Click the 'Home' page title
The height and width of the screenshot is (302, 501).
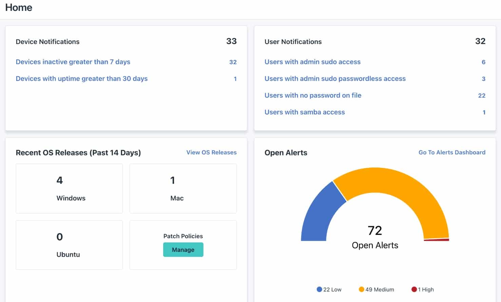point(19,7)
